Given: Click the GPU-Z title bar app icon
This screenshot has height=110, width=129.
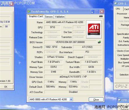Looking at the screenshot, I should [x=29, y=11].
